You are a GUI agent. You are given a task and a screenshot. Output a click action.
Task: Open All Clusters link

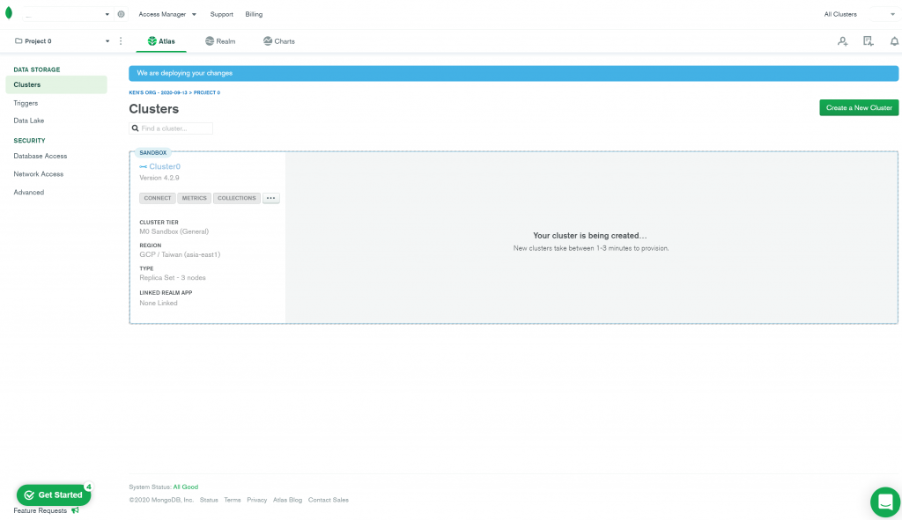(x=839, y=14)
